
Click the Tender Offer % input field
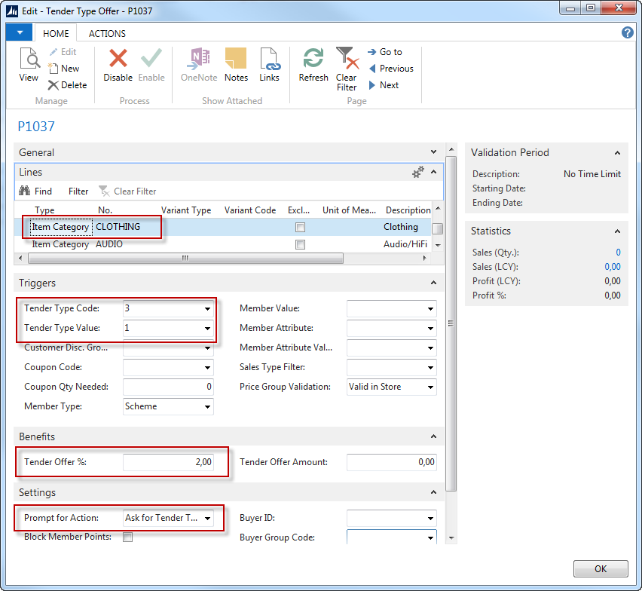(x=168, y=462)
